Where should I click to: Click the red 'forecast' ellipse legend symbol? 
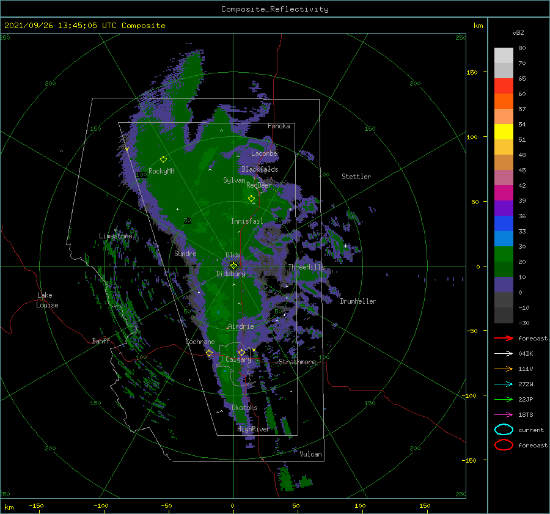[504, 445]
